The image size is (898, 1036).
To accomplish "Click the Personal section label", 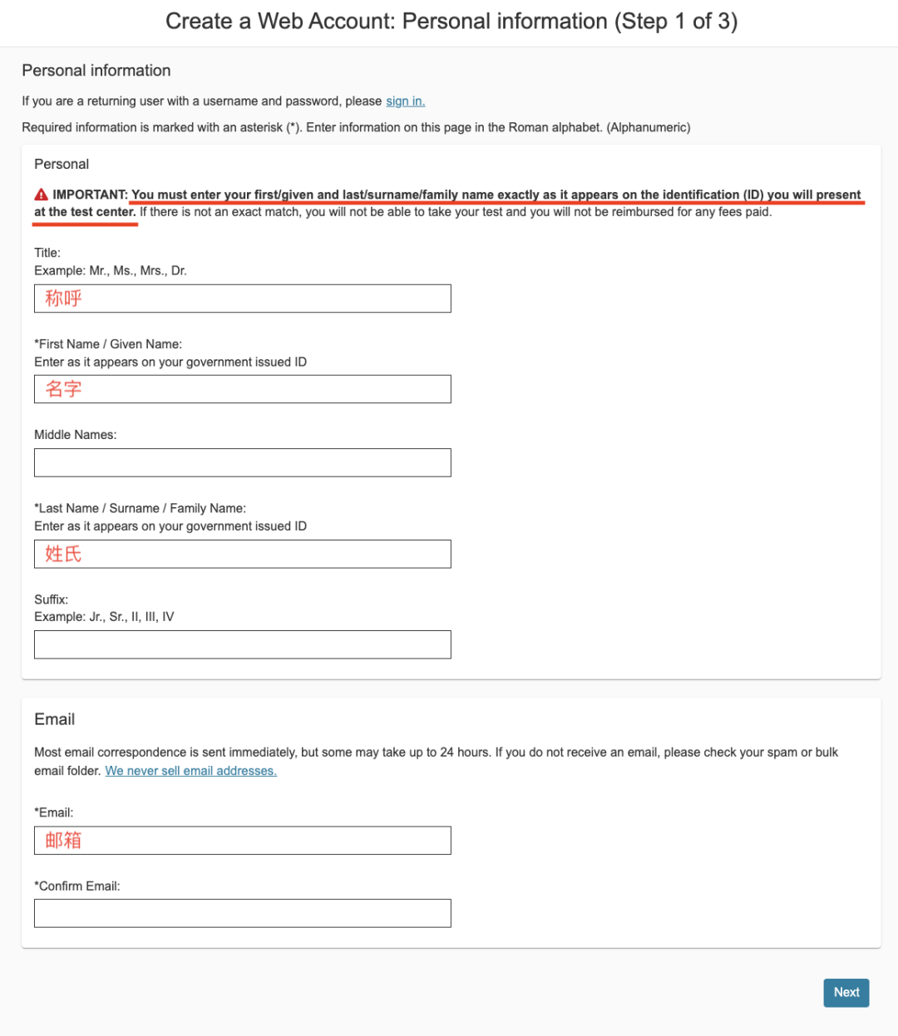I will coord(62,164).
